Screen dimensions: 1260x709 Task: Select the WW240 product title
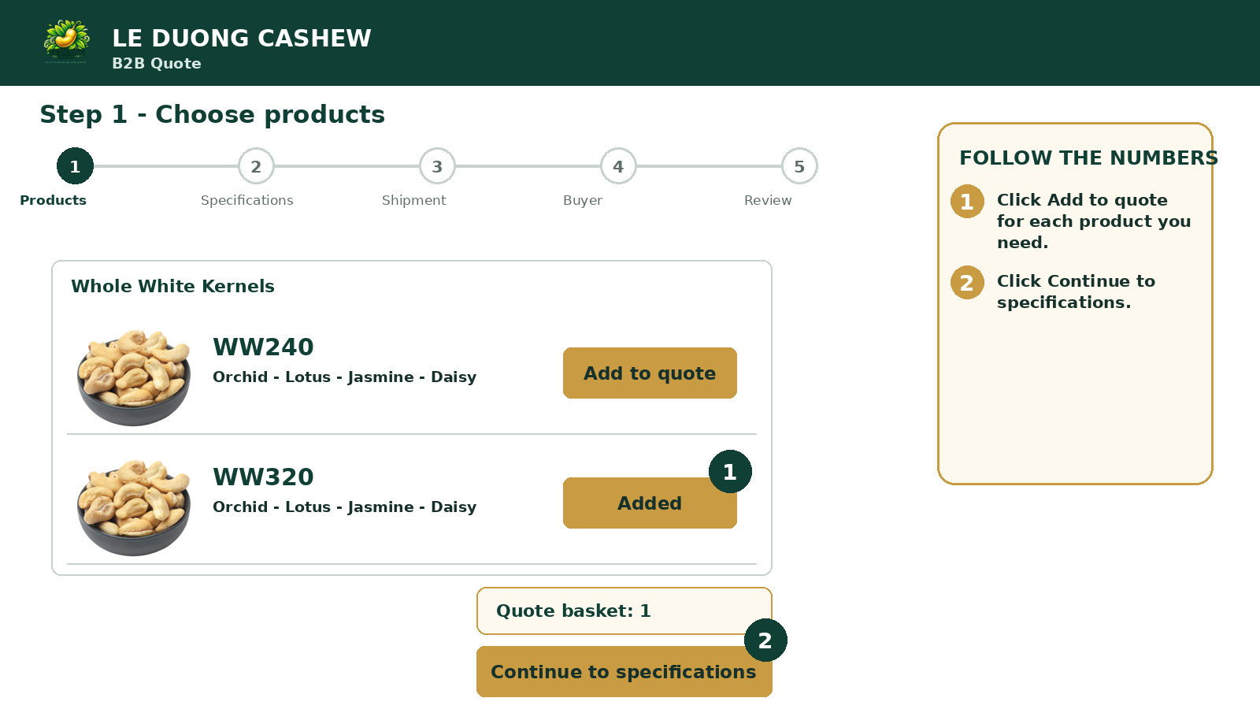click(263, 347)
